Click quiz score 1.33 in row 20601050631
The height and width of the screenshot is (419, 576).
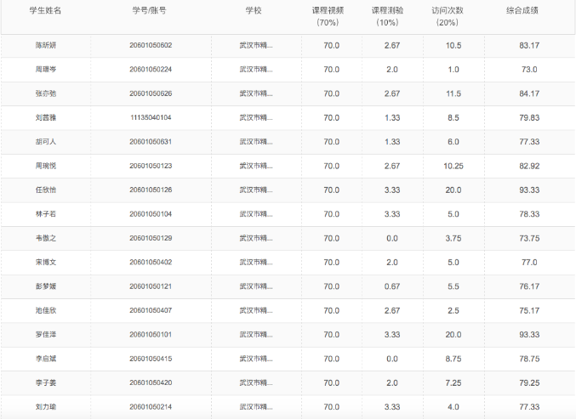pyautogui.click(x=392, y=142)
